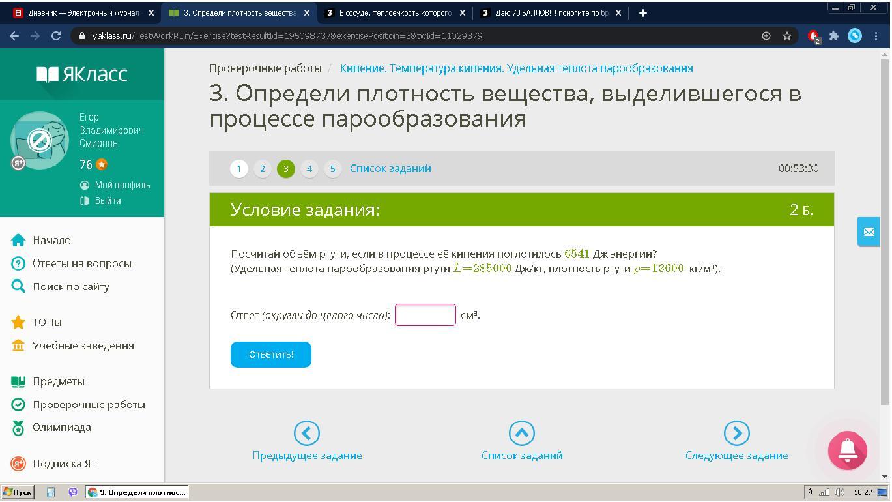Click the Я+ icon beside Подписка
Viewport: 892px width, 502px height.
tap(18, 464)
